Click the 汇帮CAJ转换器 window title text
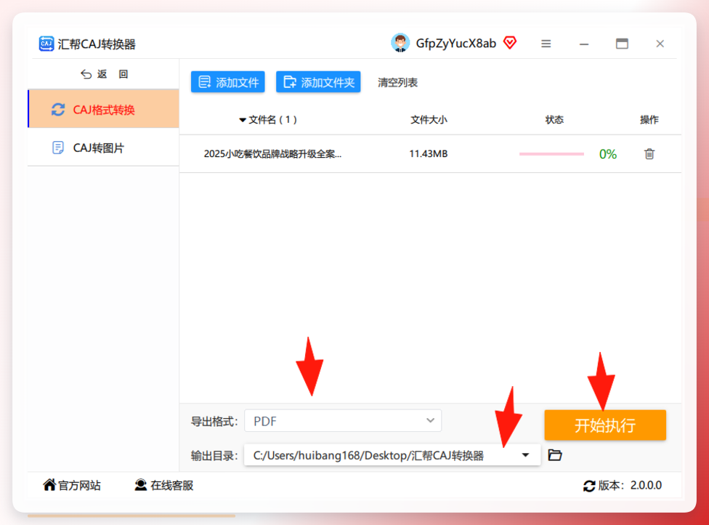 pos(97,44)
